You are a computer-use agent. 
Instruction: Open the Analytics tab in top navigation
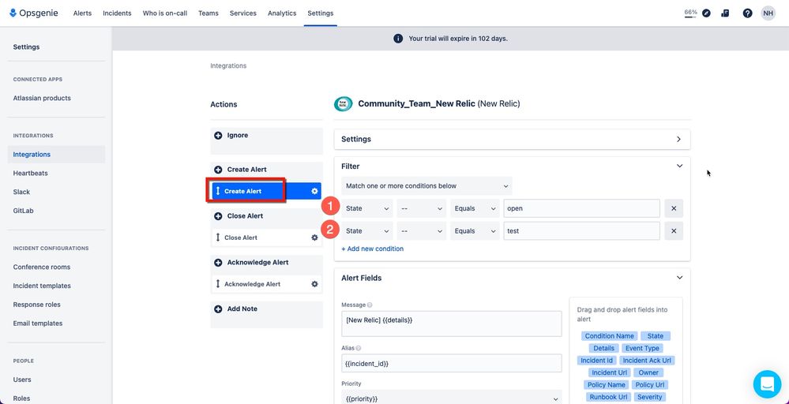(x=282, y=13)
